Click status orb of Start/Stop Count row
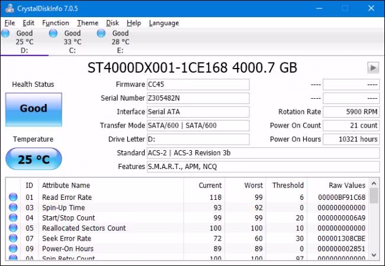Viewport: 385px width, 266px height. click(x=13, y=218)
